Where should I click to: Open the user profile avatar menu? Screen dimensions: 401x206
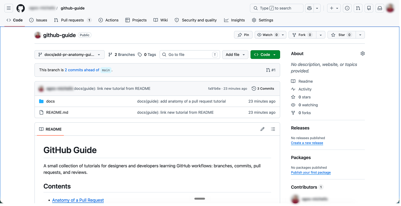pyautogui.click(x=390, y=8)
